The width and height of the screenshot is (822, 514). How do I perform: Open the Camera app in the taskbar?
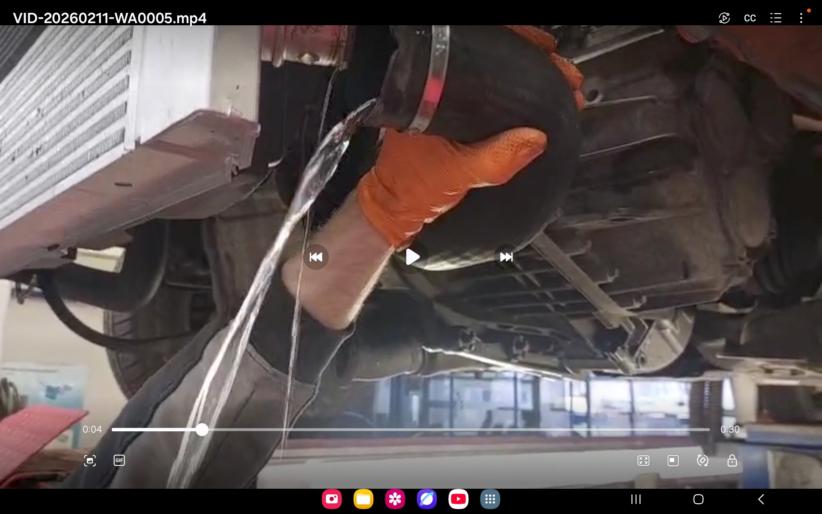tap(332, 499)
